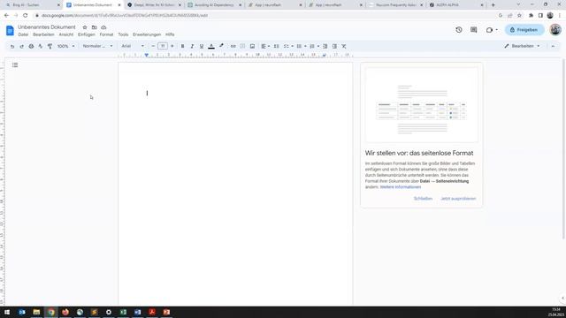Image resolution: width=566 pixels, height=318 pixels.
Task: Click the clear formatting icon
Action: point(344,46)
